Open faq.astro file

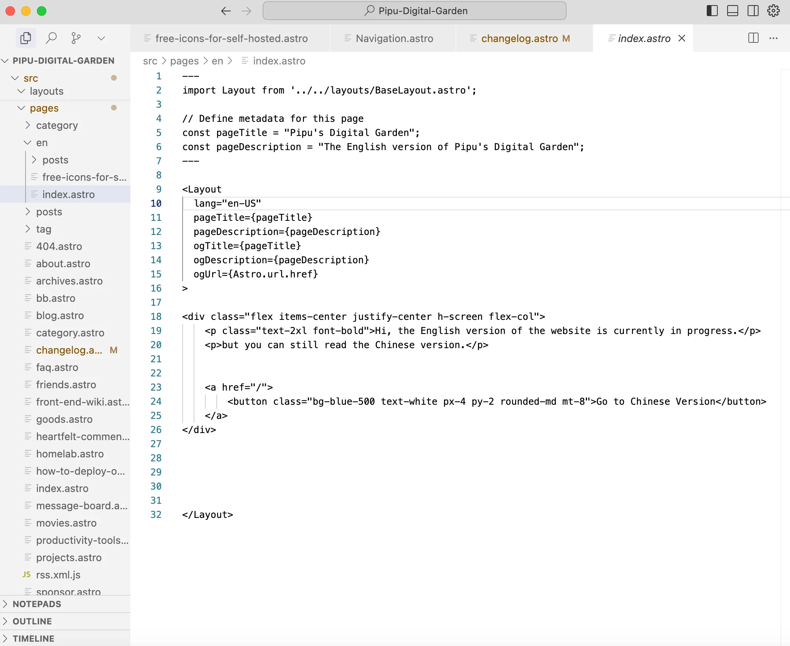(65, 367)
